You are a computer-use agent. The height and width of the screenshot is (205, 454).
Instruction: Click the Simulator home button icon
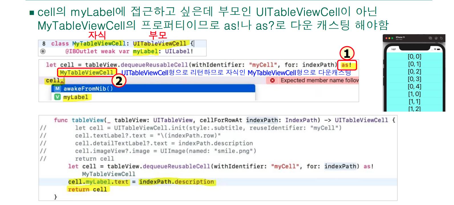[436, 38]
